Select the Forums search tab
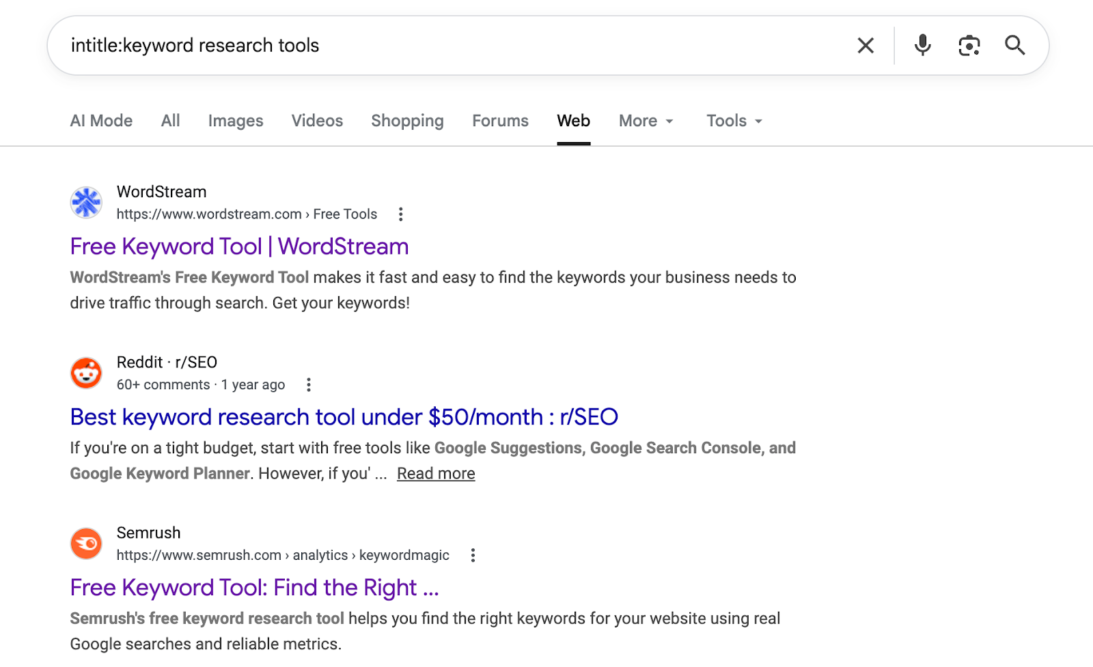The width and height of the screenshot is (1093, 667). pos(500,121)
